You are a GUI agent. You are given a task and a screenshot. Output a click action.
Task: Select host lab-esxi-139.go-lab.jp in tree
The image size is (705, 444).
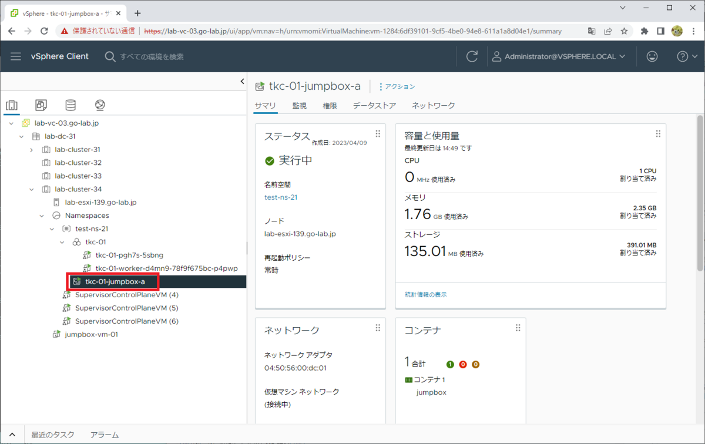(100, 202)
